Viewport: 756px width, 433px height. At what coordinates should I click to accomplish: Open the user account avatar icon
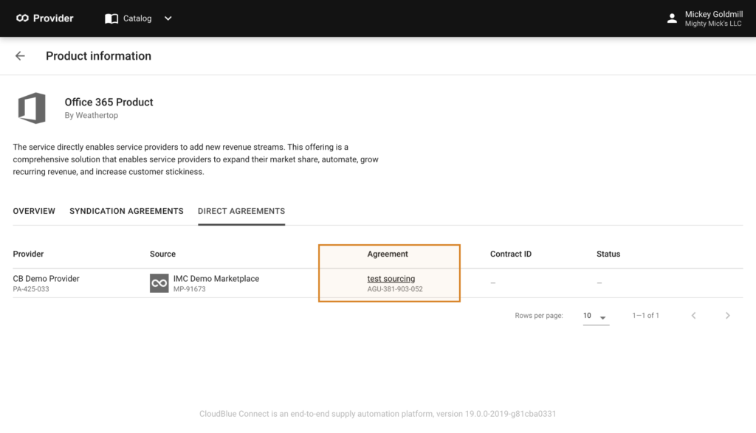pyautogui.click(x=672, y=18)
